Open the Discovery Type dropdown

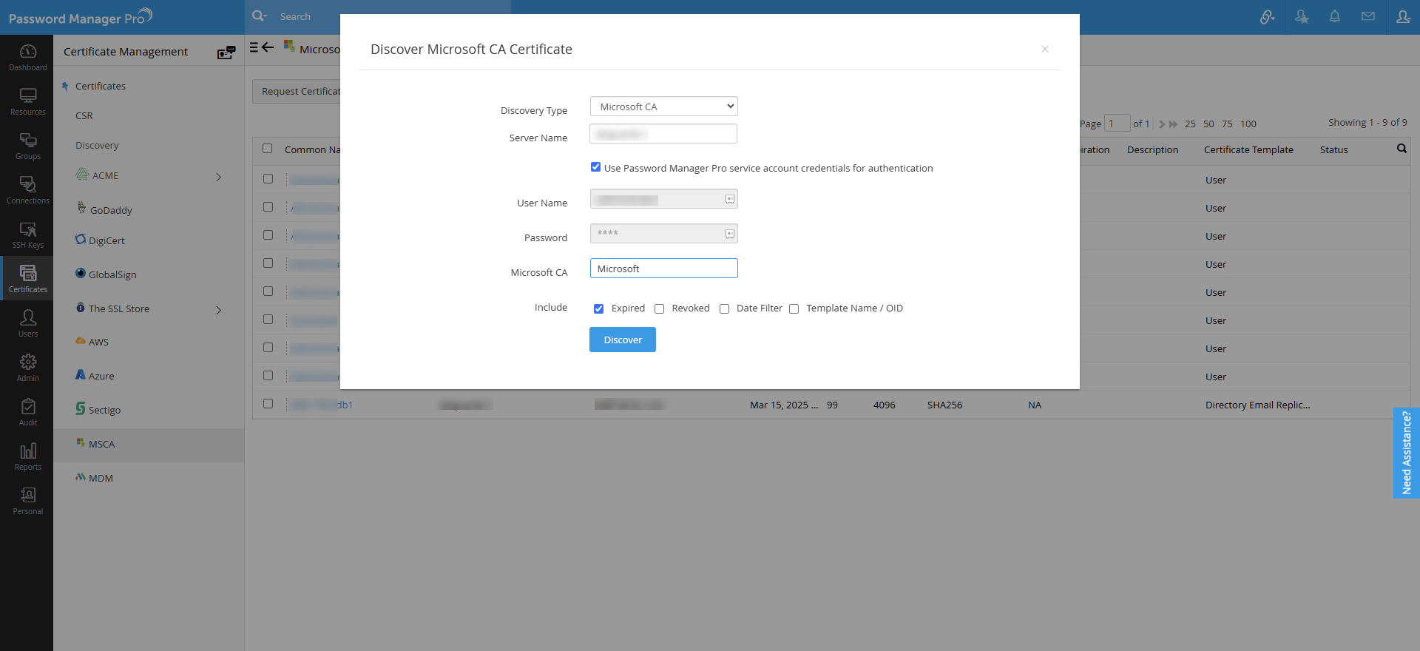pyautogui.click(x=664, y=107)
